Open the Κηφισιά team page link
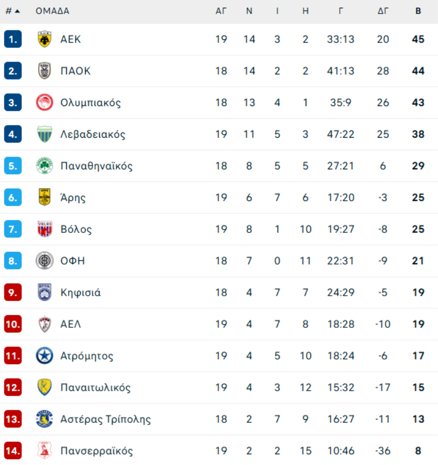This screenshot has height=465, width=438. (81, 293)
